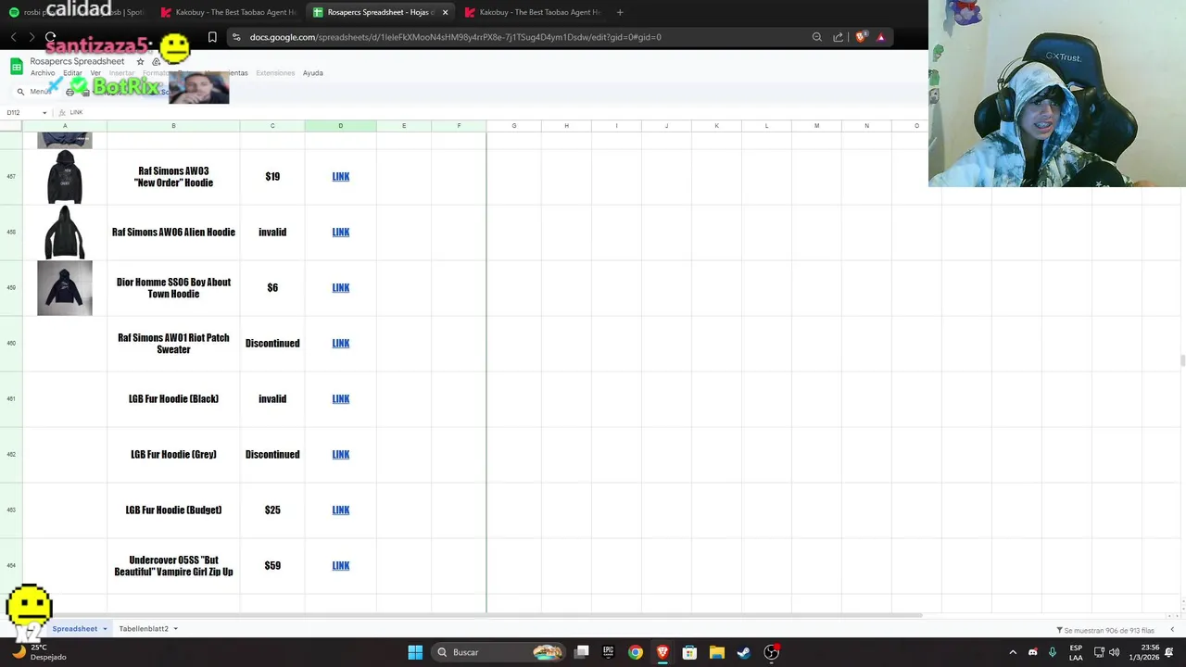Open Discord tray icon
Screen dimensions: 1186x667
pos(1032,652)
